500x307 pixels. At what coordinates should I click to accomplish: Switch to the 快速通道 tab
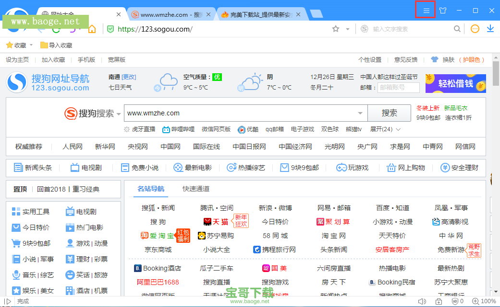(x=195, y=189)
